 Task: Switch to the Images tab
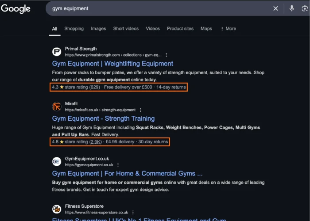click(x=98, y=29)
